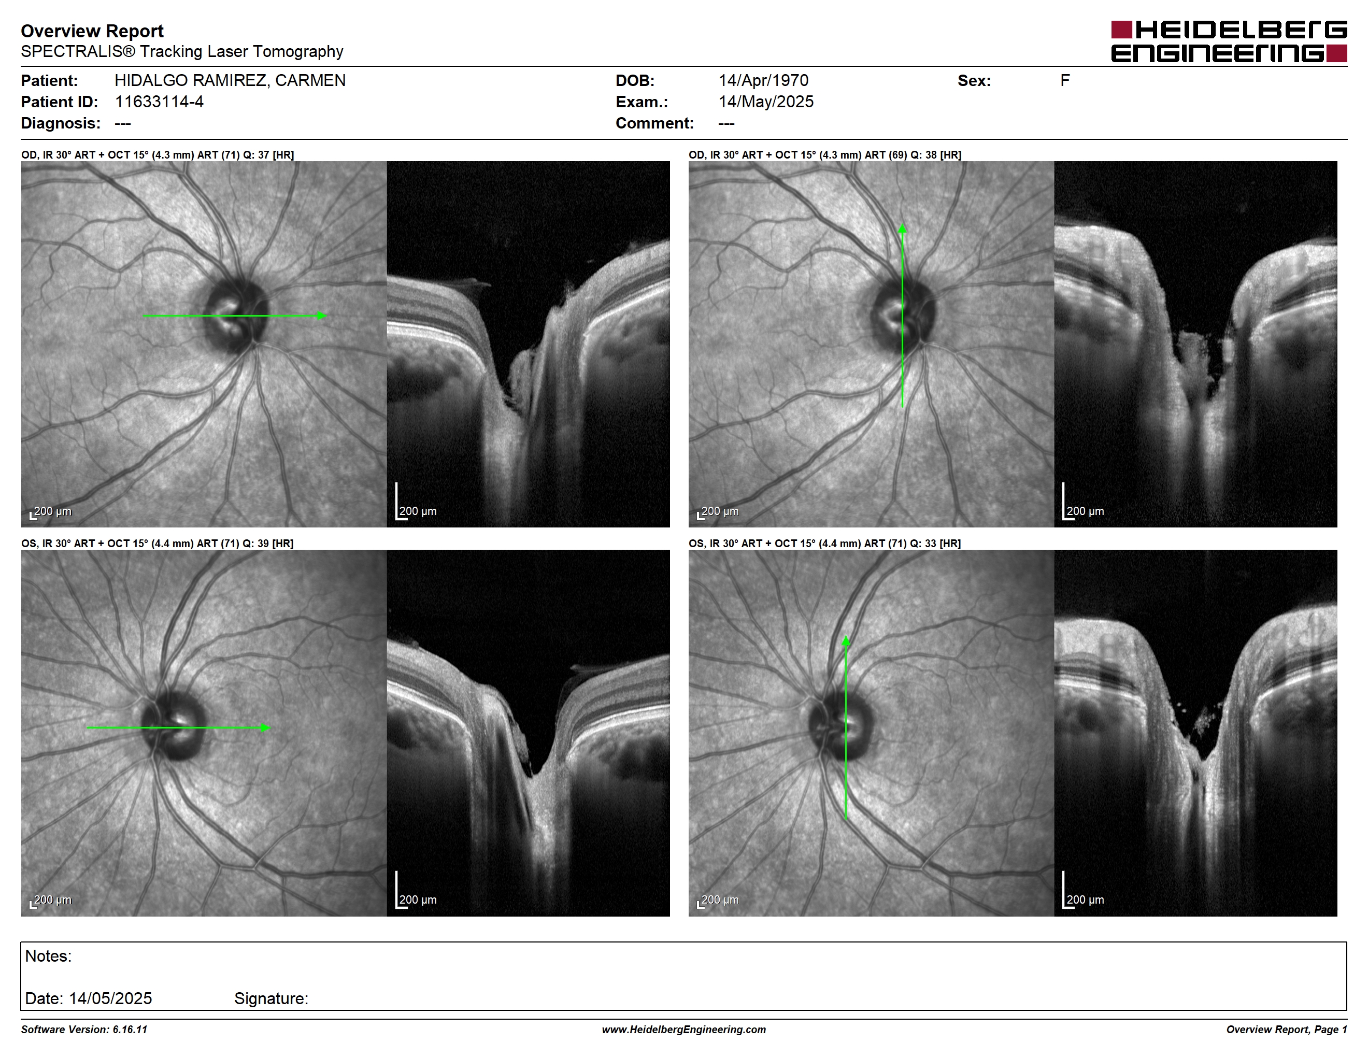The height and width of the screenshot is (1057, 1368).
Task: Click SPECTRALIS Tracking Laser Tomography subtitle
Action: [x=182, y=51]
